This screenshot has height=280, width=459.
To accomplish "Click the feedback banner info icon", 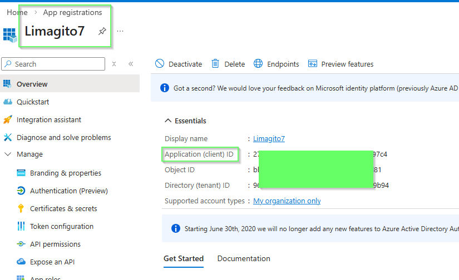I will click(165, 88).
